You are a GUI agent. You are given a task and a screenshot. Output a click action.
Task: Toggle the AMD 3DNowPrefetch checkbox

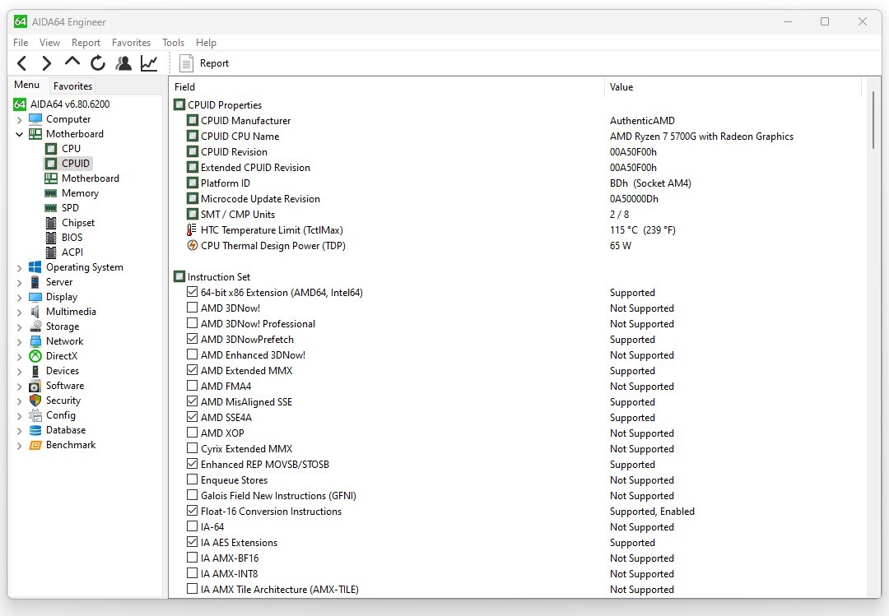pyautogui.click(x=192, y=339)
